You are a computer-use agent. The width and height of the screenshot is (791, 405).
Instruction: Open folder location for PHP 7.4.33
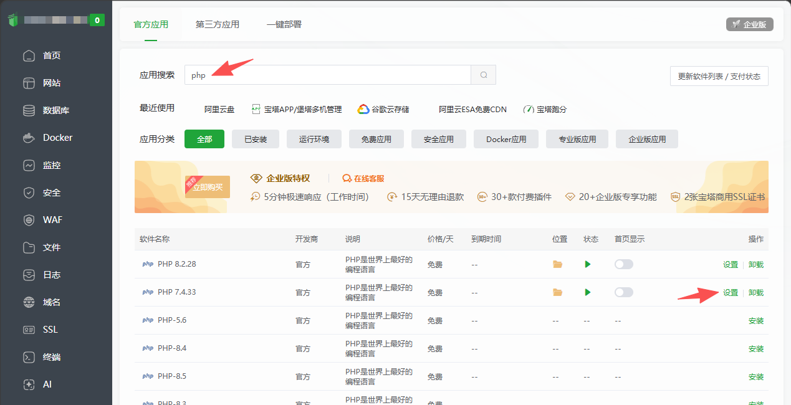click(x=557, y=292)
